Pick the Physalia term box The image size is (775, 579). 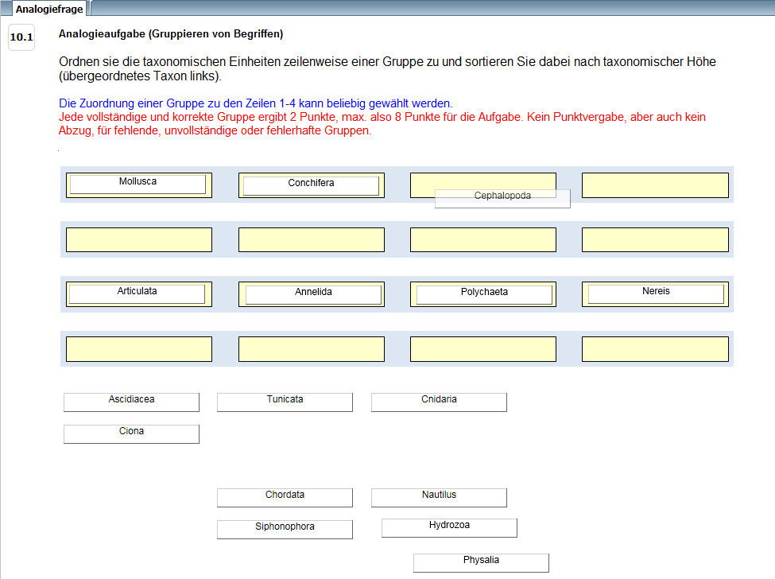click(481, 562)
